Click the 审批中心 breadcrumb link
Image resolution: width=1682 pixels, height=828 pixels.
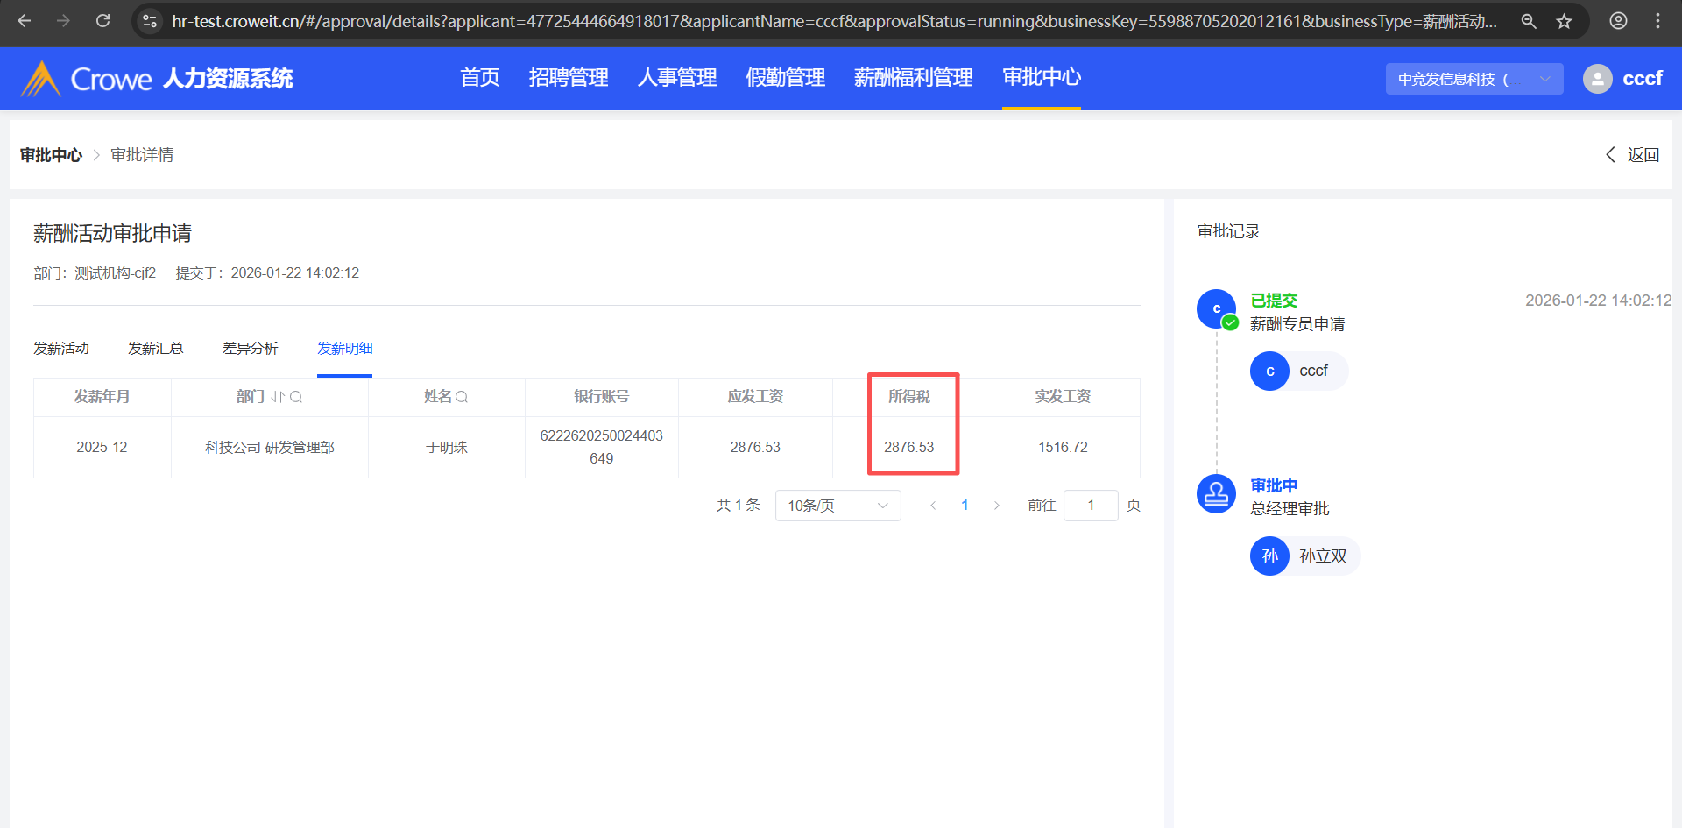(51, 155)
